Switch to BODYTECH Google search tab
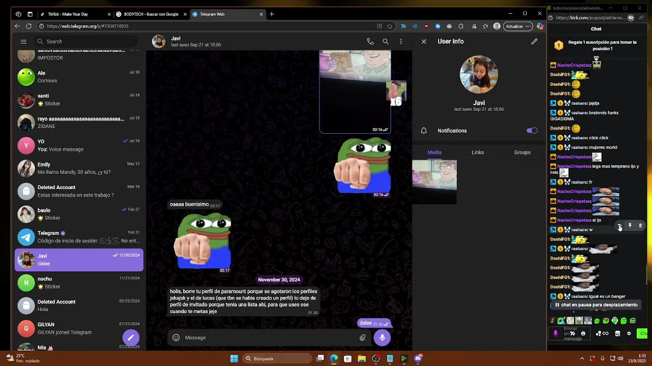This screenshot has height=366, width=652. 151,14
